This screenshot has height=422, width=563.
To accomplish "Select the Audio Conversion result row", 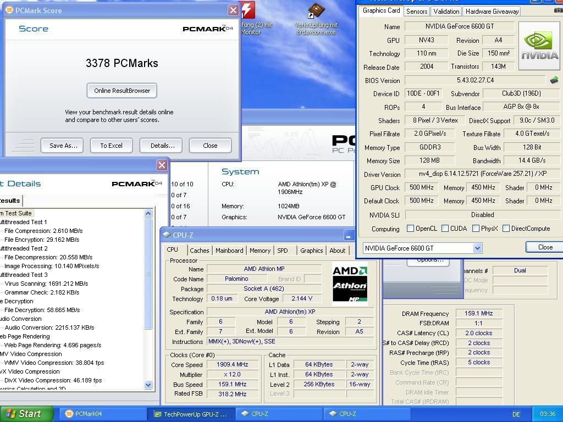I will 49,327.
